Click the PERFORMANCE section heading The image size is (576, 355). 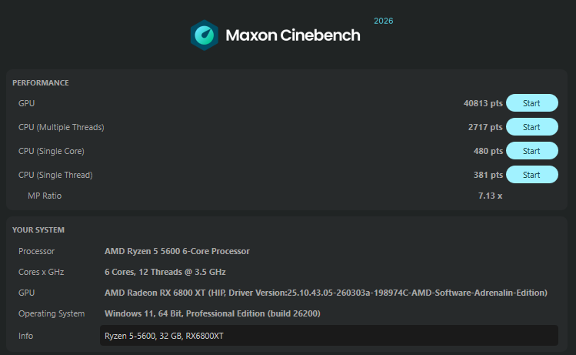point(41,82)
